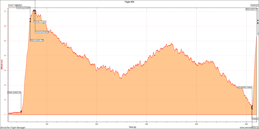Click the 70 tick on altitude axis
The image size is (259, 129).
click(x=6, y=12)
